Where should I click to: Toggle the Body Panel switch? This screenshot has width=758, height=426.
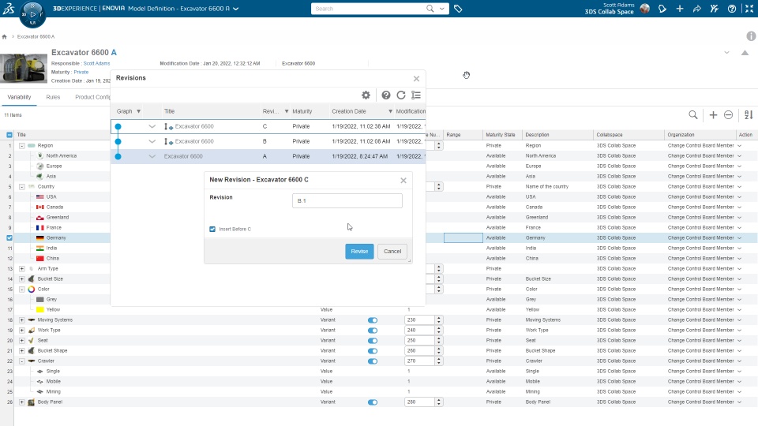point(372,402)
